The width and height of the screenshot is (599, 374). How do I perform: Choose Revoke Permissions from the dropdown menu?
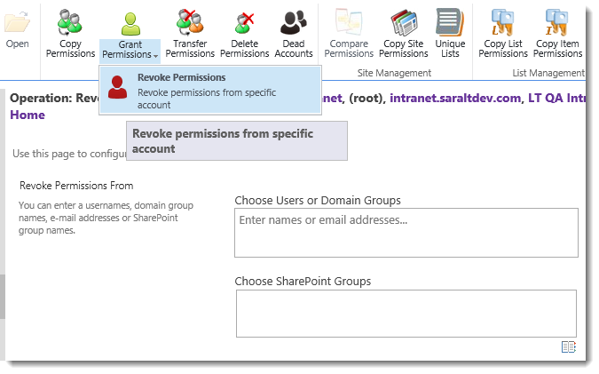pos(210,91)
